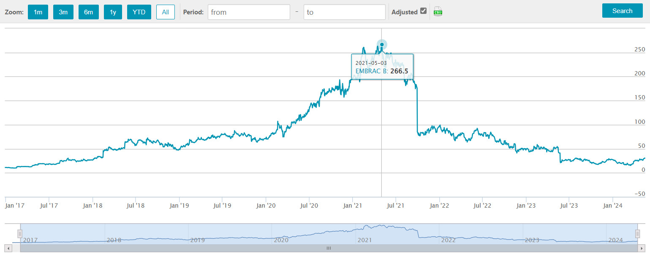Screen dimensions: 650x259
Task: Click the 2021-05-03 date in tooltip
Action: 371,63
